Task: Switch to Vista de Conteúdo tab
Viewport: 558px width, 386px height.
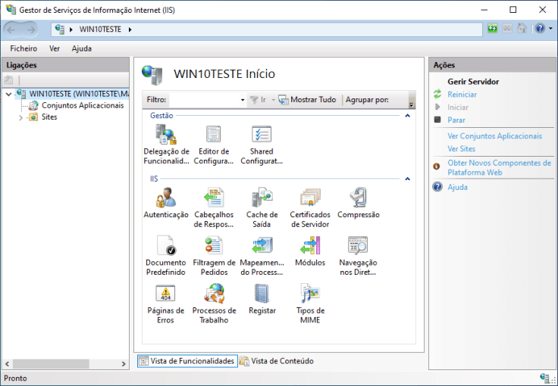Action: [277, 361]
